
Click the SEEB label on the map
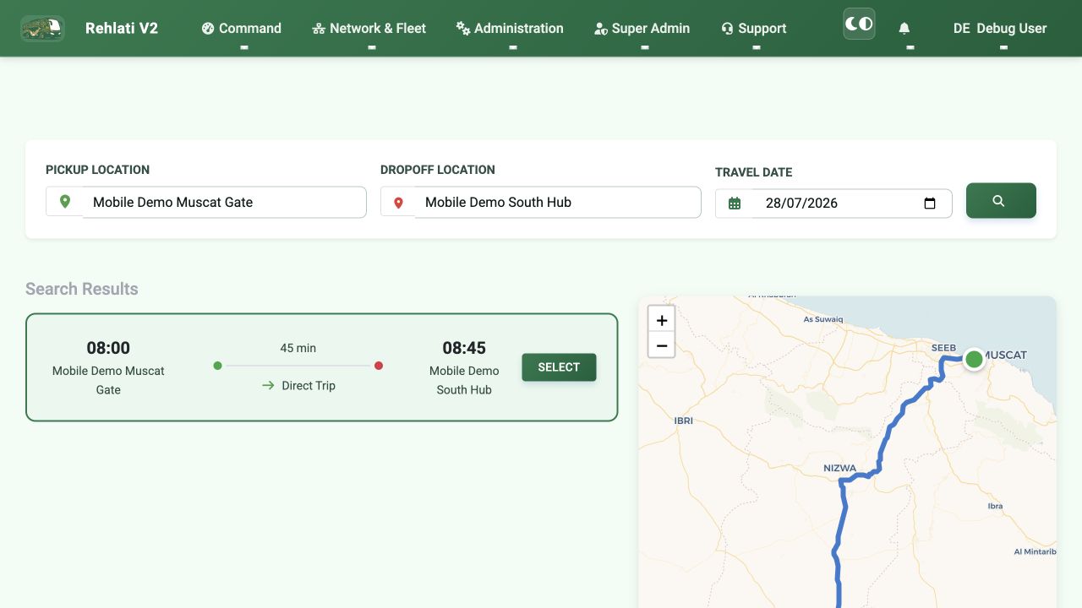pos(943,348)
